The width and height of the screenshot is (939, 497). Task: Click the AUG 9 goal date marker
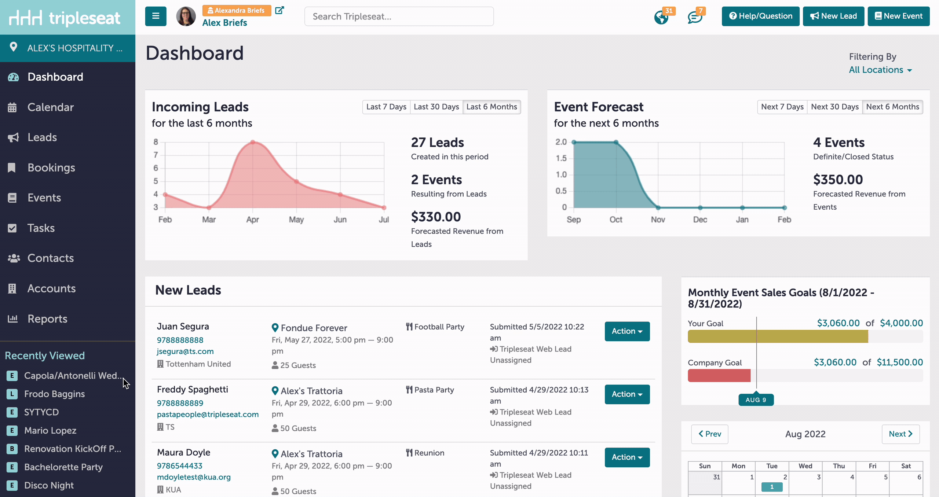coord(756,400)
